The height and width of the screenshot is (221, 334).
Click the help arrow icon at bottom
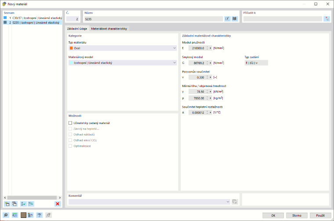click(x=39, y=215)
